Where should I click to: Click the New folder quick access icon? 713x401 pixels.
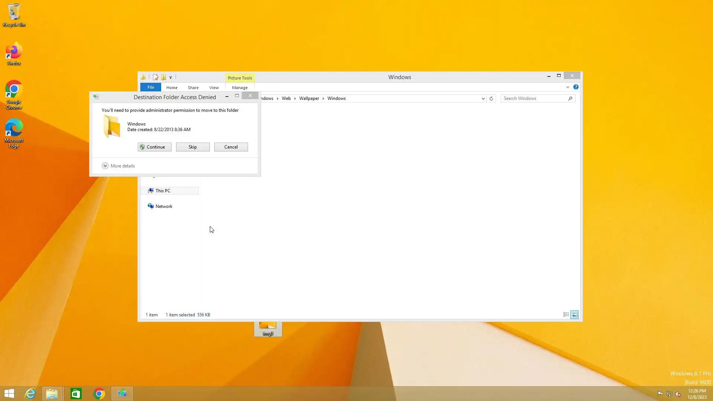163,77
